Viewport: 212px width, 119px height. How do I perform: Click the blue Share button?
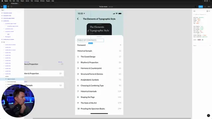pos(201,7)
